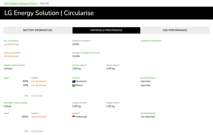Click the LG Energy Solution | Circularise heading
This screenshot has width=213, height=135.
(x=49, y=13)
